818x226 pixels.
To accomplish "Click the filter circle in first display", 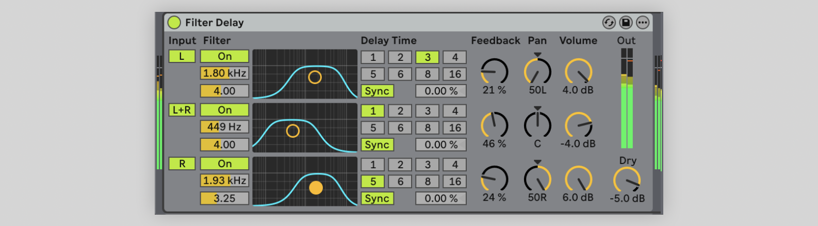I will click(315, 77).
